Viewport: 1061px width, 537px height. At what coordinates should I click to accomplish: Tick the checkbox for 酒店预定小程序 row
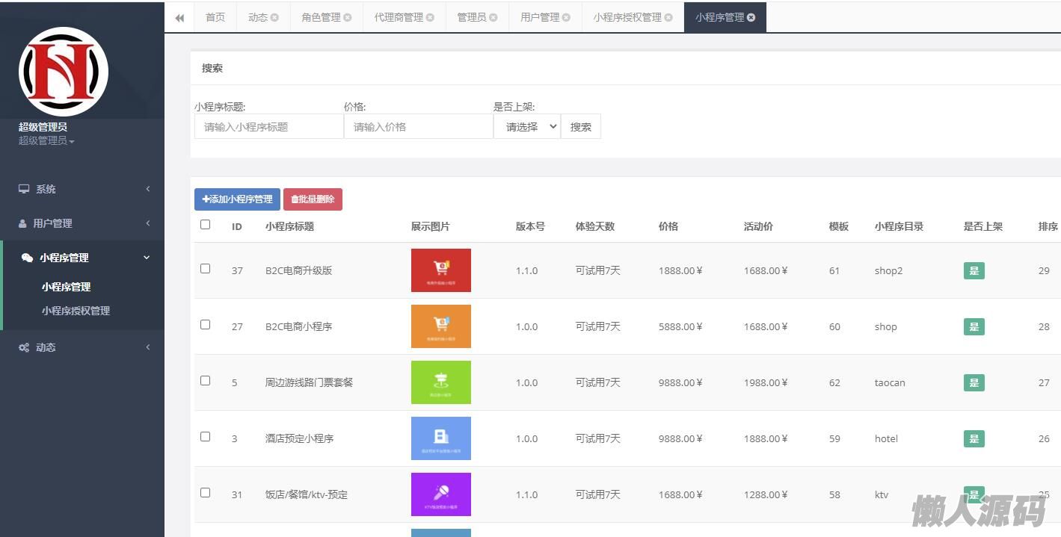tap(206, 437)
